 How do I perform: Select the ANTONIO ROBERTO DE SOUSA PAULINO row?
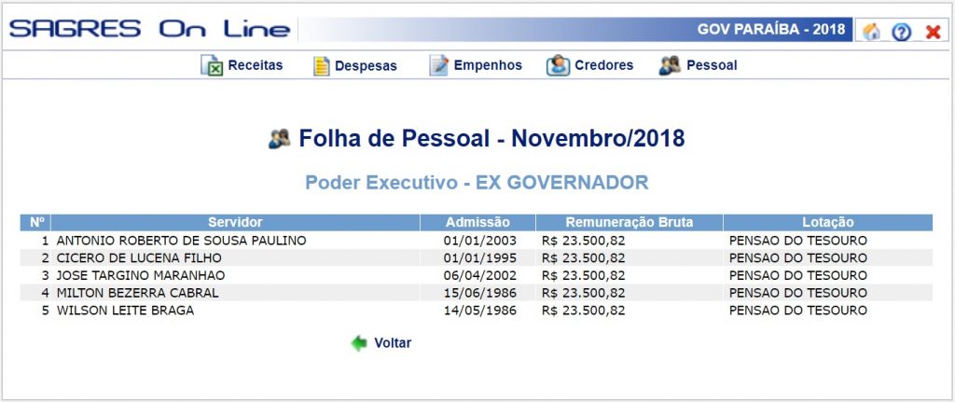pos(476,241)
